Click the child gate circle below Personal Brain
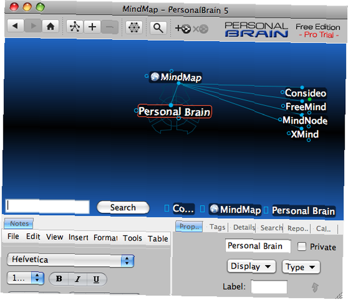This screenshot has width=348, height=300. (179, 119)
